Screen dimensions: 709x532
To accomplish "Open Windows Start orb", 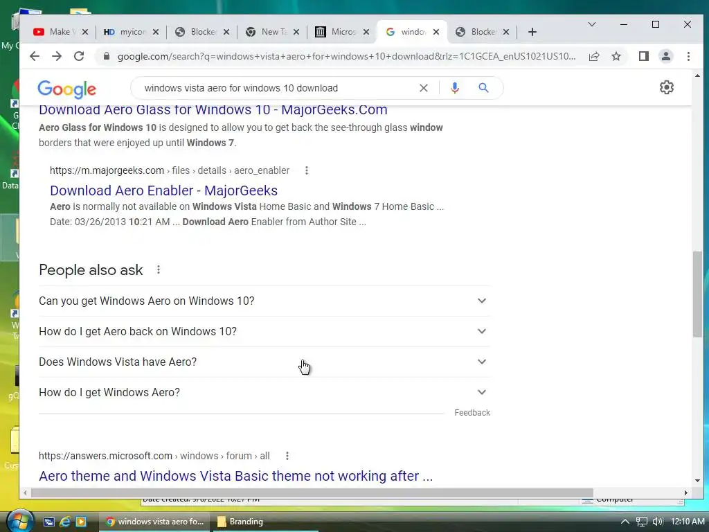I will [x=20, y=521].
